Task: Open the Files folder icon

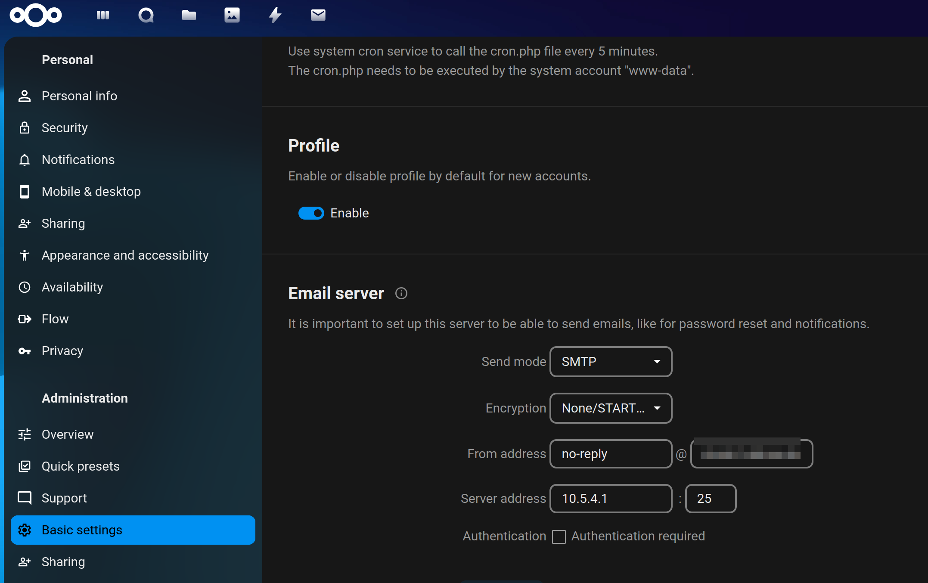Action: click(x=189, y=16)
